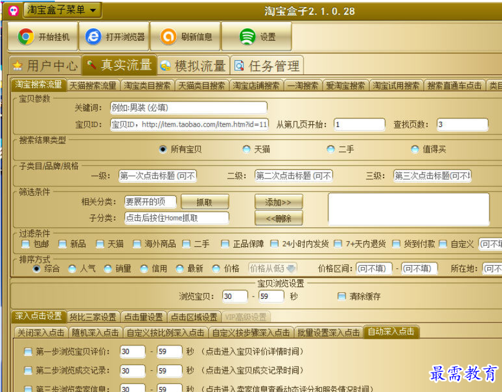
Task: Toggle the 货到付款 checkbox
Action: coord(396,245)
